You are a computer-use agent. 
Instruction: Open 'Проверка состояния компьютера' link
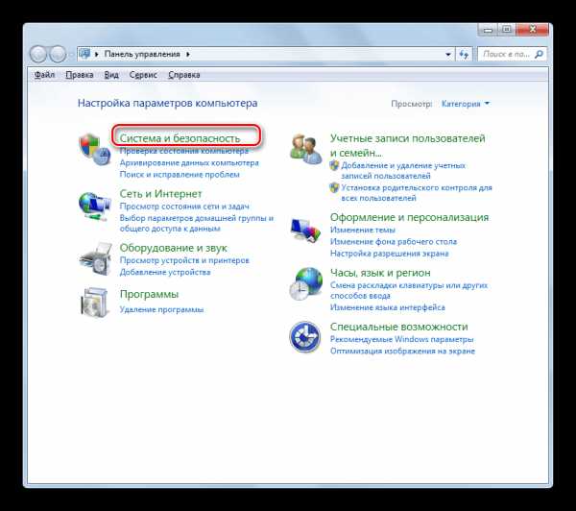(x=184, y=151)
